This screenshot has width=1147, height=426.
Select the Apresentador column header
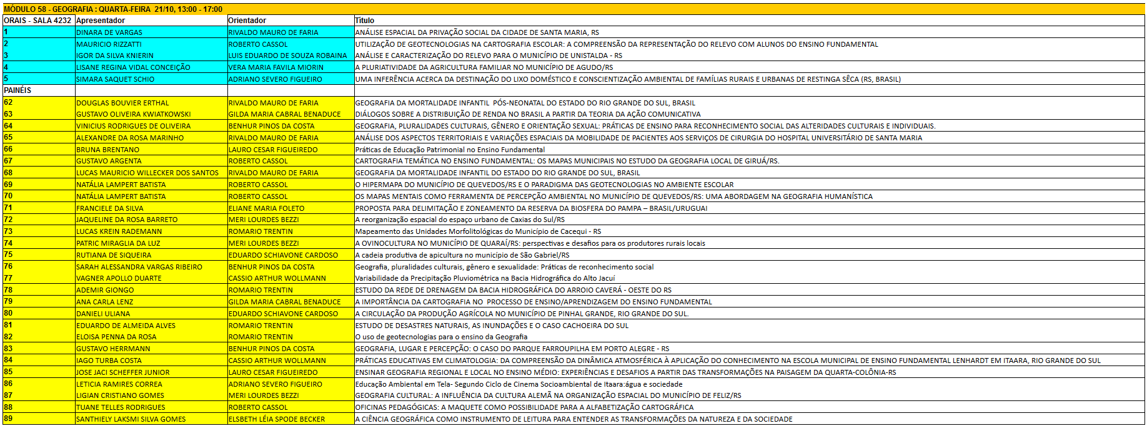(x=101, y=21)
